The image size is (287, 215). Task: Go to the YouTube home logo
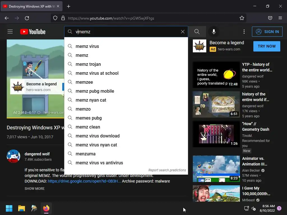(x=33, y=32)
